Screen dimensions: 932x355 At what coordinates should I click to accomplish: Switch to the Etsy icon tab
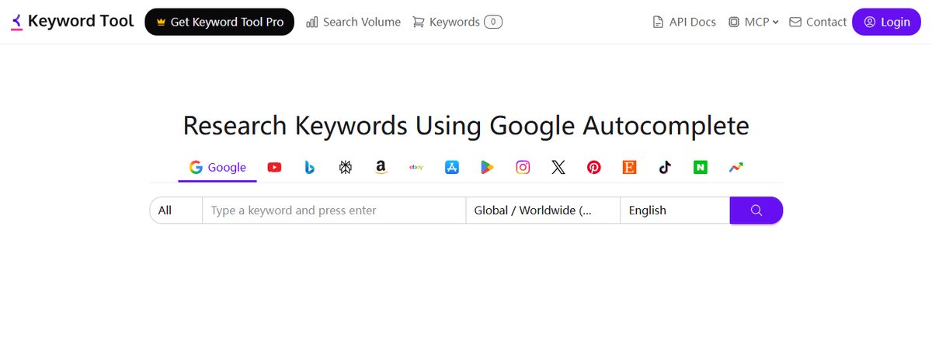pyautogui.click(x=629, y=167)
